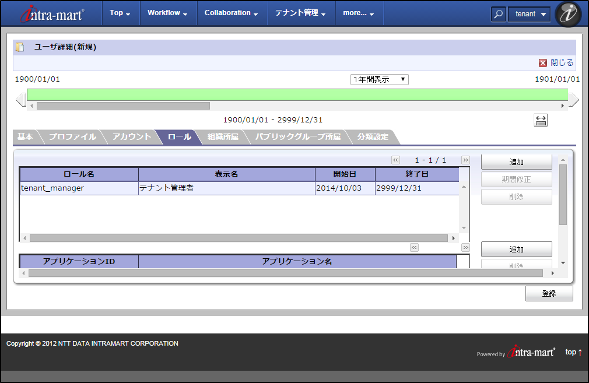Image resolution: width=589 pixels, height=383 pixels.
Task: Click the timeline fit-width arrows icon
Action: point(541,120)
